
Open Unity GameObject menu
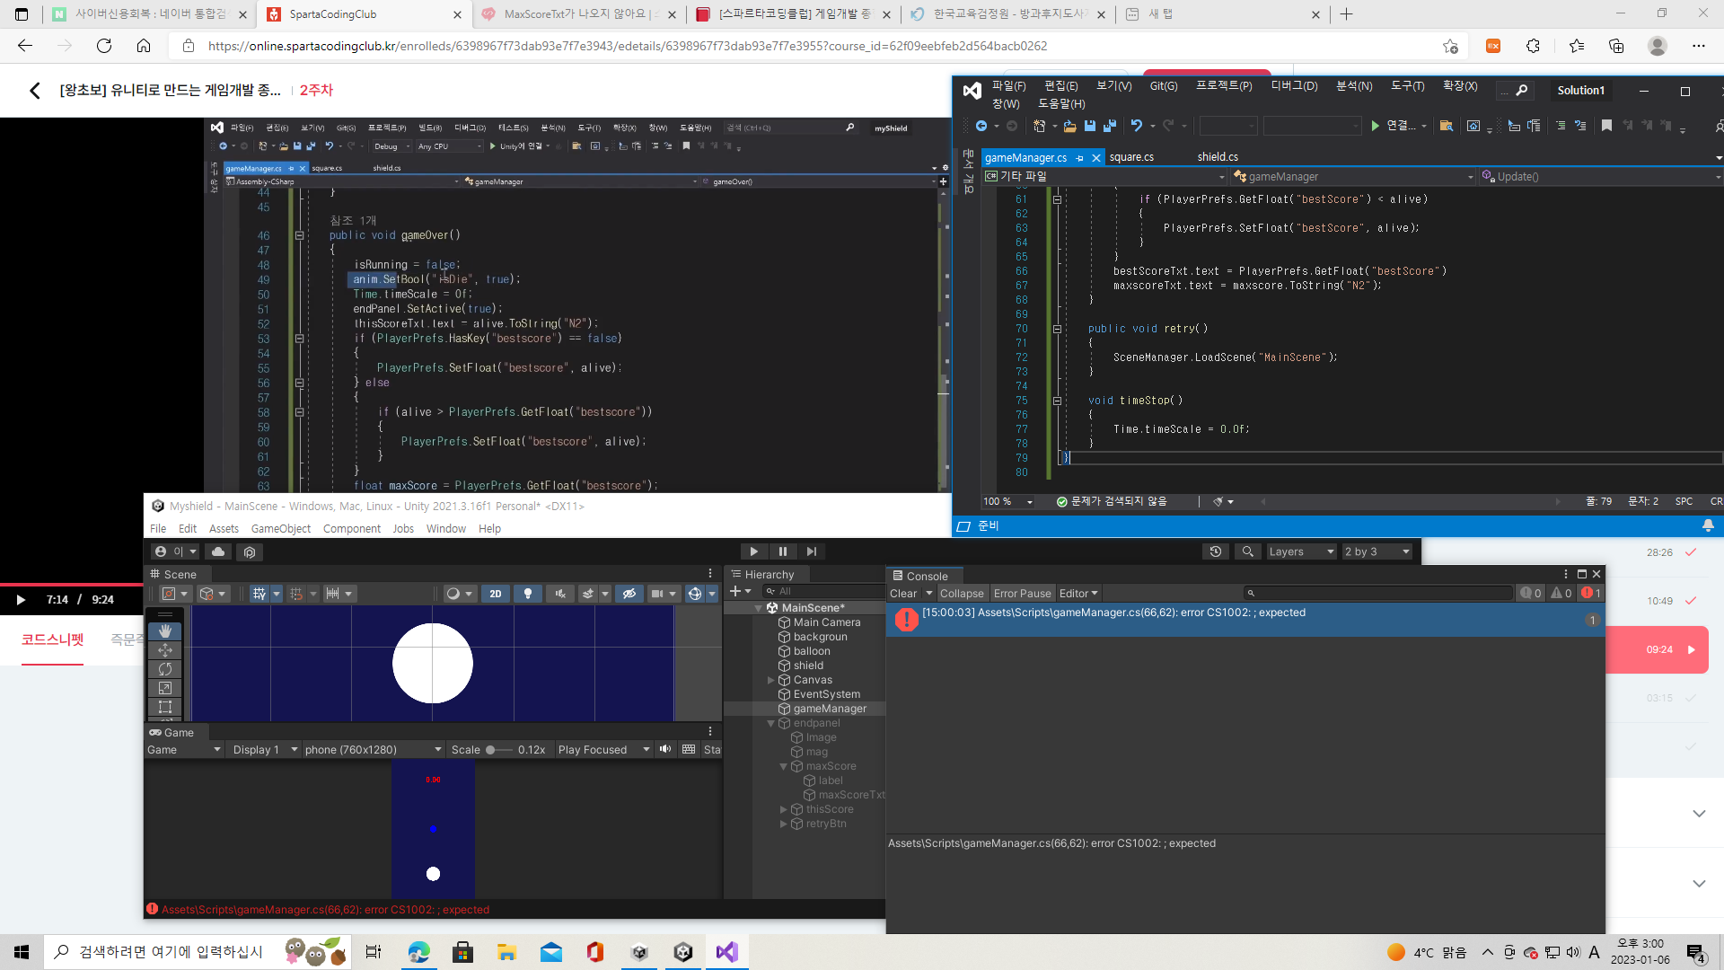[x=281, y=529]
